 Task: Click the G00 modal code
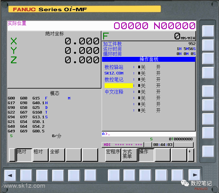11,98
